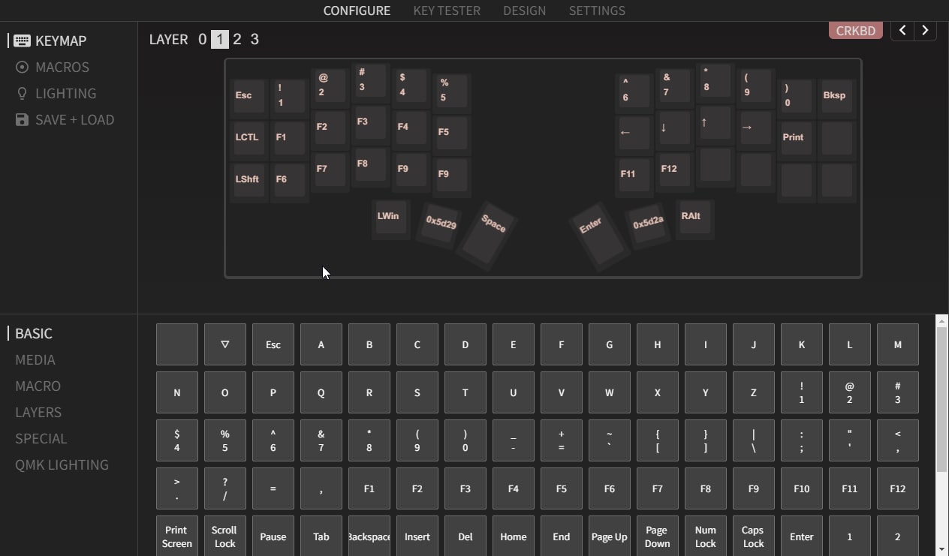Choose the Scroll Lock keycode
This screenshot has width=949, height=556.
(x=224, y=536)
